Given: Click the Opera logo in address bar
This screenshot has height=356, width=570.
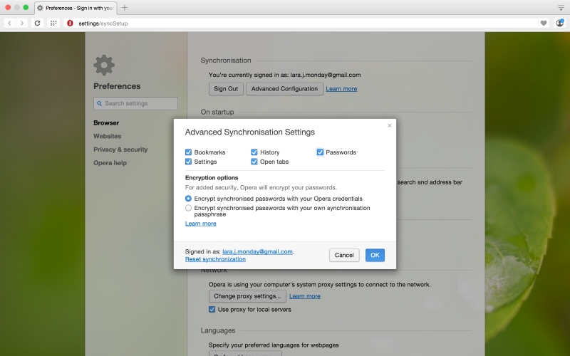Looking at the screenshot, I should coord(70,23).
